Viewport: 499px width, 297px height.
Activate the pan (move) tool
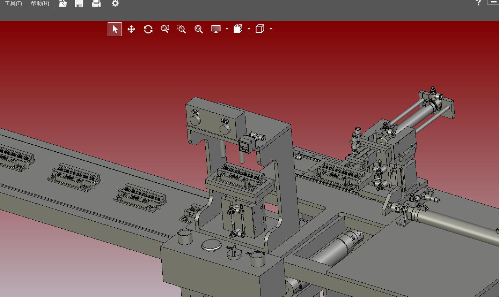point(131,29)
